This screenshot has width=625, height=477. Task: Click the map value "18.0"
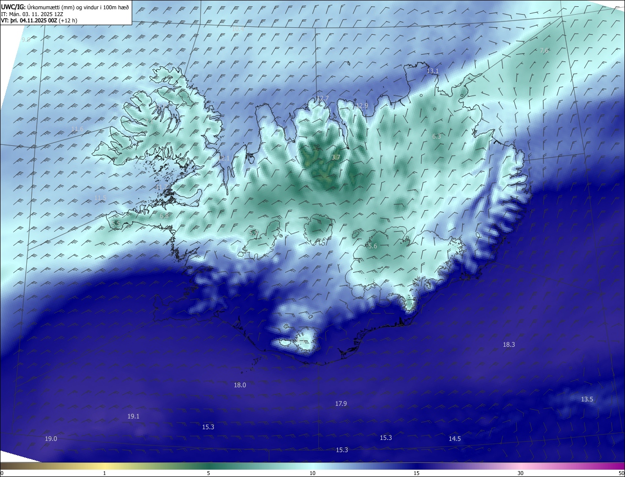coord(240,385)
